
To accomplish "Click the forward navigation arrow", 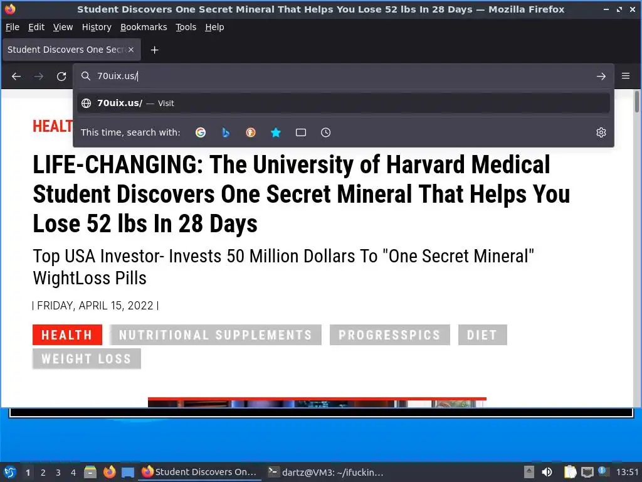I will pos(39,76).
